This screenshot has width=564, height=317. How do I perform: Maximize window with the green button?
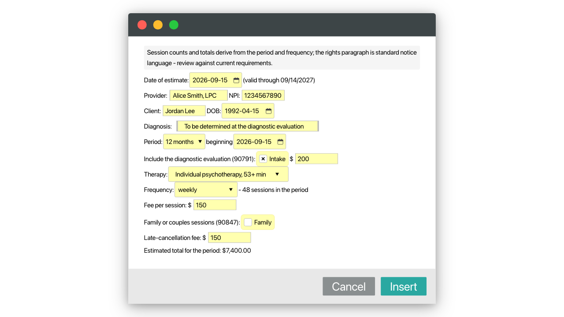(x=174, y=25)
